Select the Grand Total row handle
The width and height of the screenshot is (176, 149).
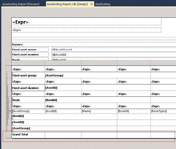(x=9, y=135)
